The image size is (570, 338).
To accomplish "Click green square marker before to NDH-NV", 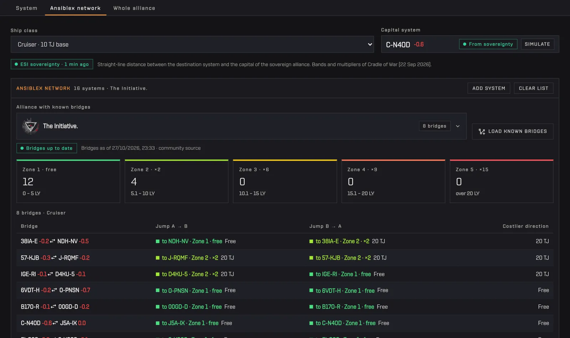I will point(157,241).
